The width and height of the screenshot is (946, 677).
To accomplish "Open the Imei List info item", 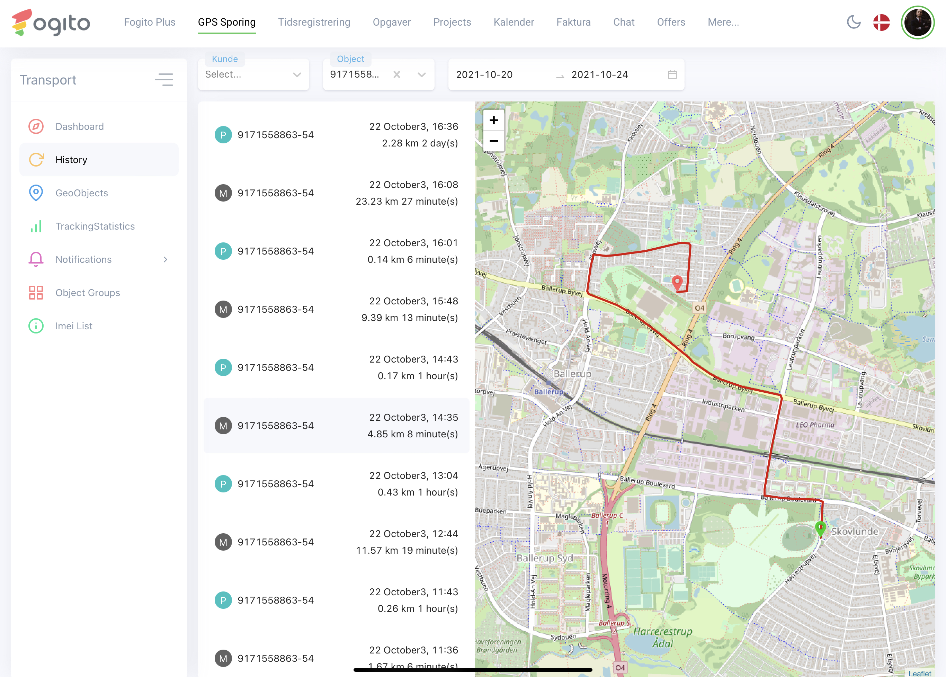I will pos(74,326).
